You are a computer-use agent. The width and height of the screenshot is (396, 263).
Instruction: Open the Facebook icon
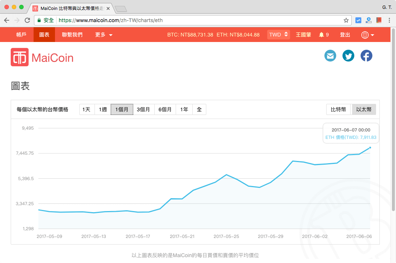[366, 56]
